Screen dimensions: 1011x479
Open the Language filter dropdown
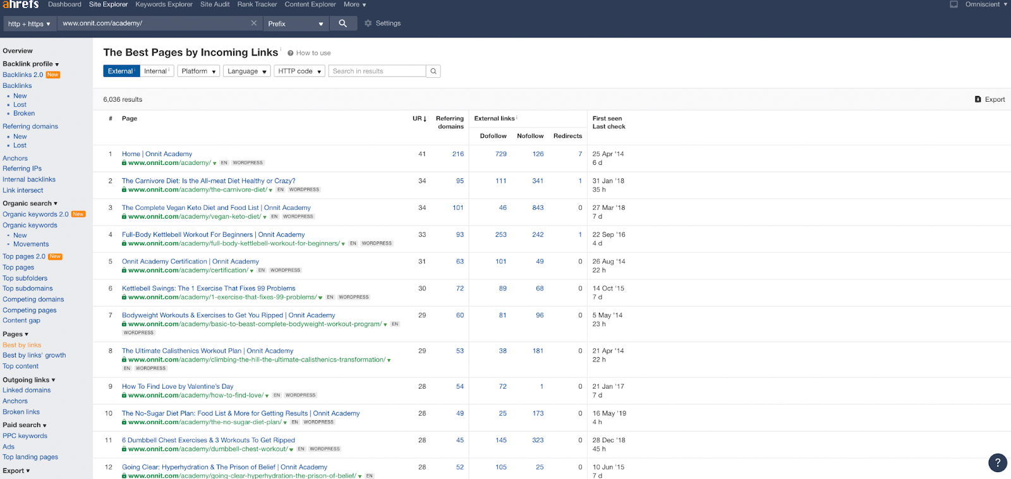coord(246,71)
